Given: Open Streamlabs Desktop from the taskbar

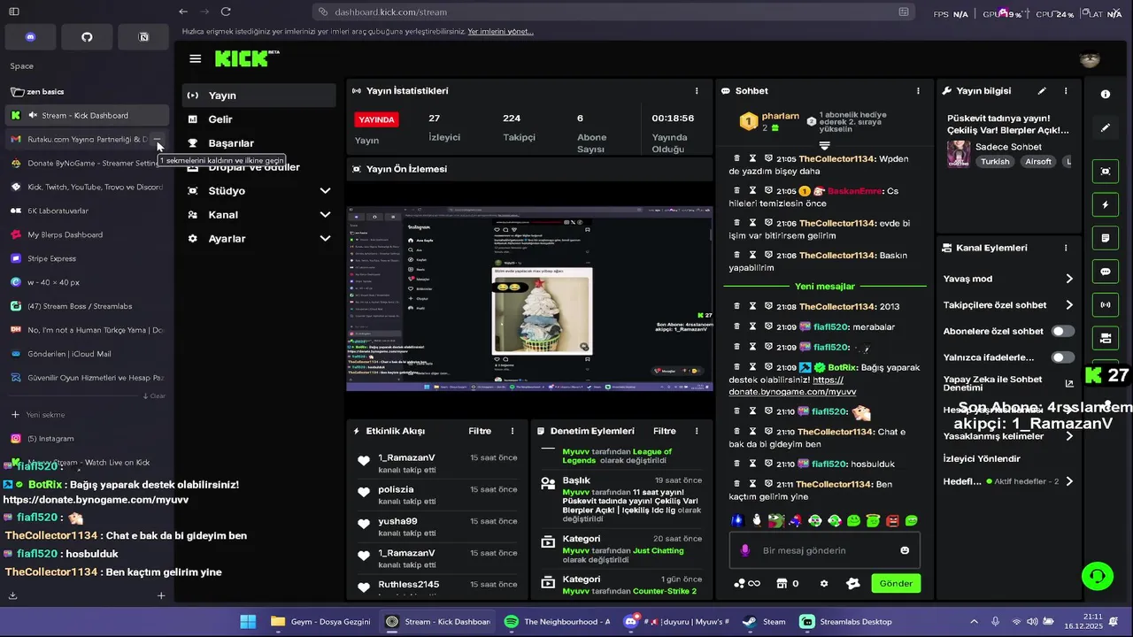Looking at the screenshot, I should pyautogui.click(x=846, y=622).
